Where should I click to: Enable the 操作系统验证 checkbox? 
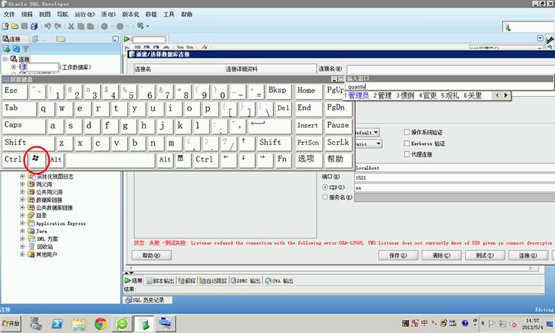407,132
